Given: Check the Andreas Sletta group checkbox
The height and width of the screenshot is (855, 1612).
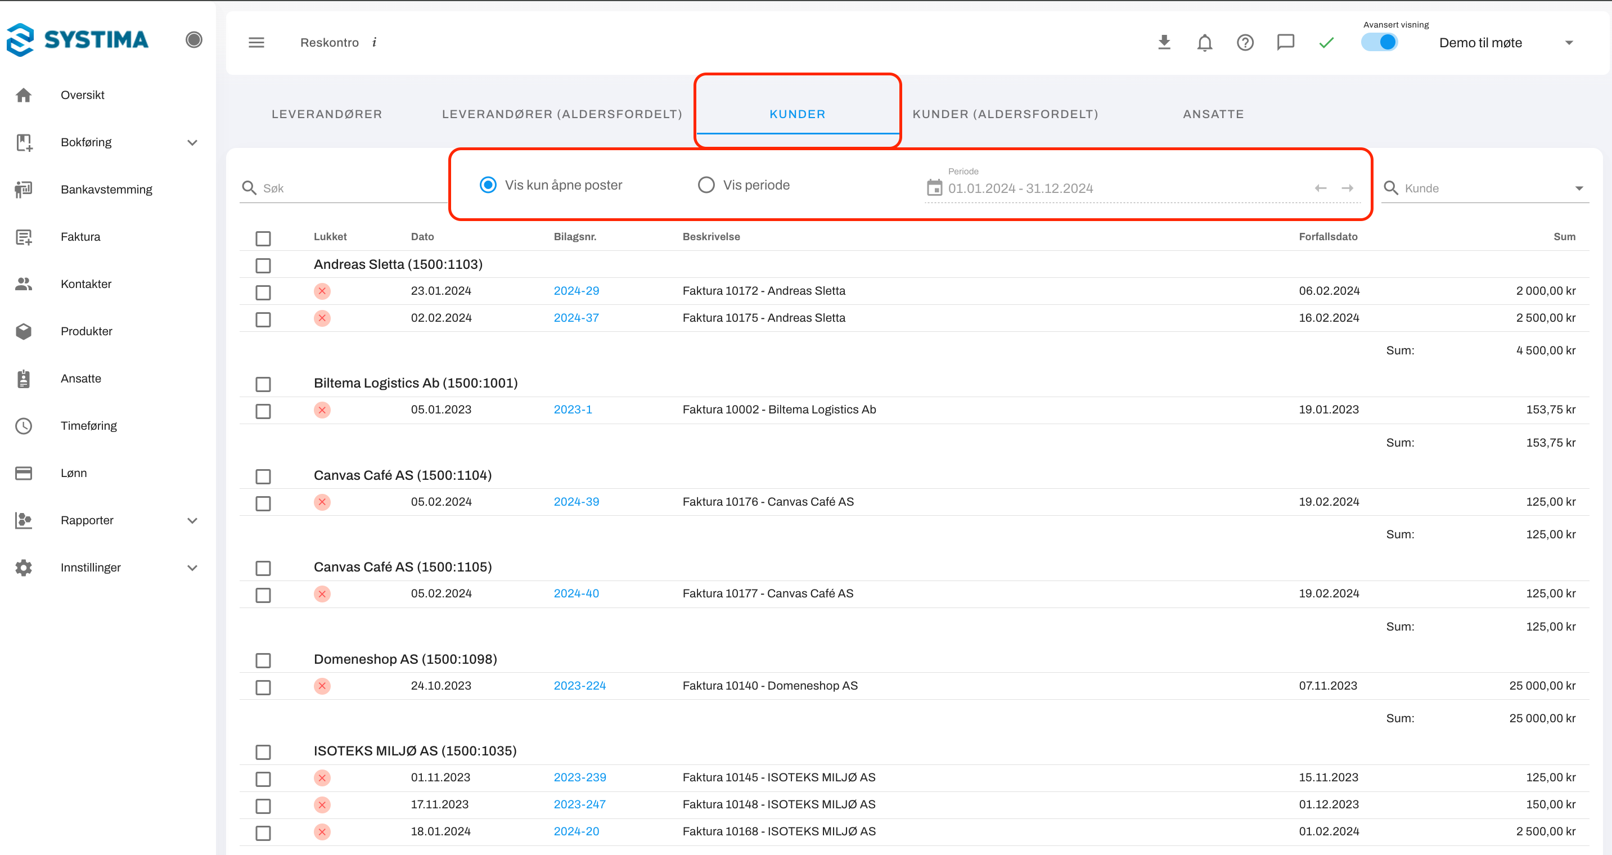Looking at the screenshot, I should coord(263,265).
